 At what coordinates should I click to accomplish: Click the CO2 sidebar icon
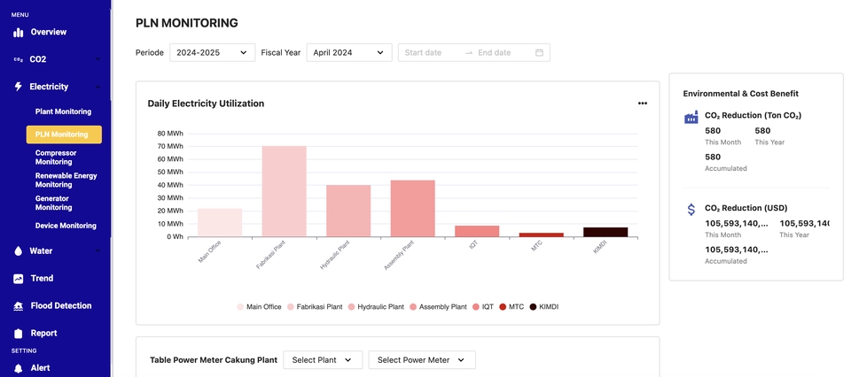click(x=18, y=59)
